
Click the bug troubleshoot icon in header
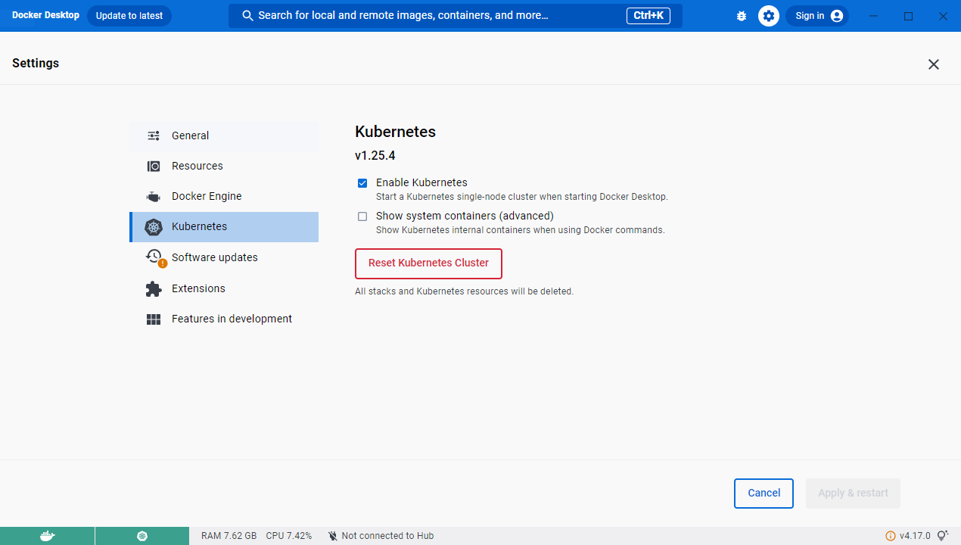point(742,16)
